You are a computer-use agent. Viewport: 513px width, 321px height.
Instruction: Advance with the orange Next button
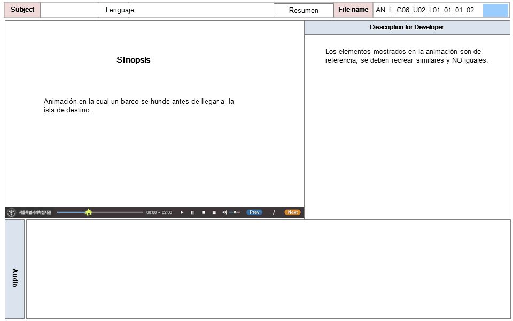pyautogui.click(x=292, y=212)
